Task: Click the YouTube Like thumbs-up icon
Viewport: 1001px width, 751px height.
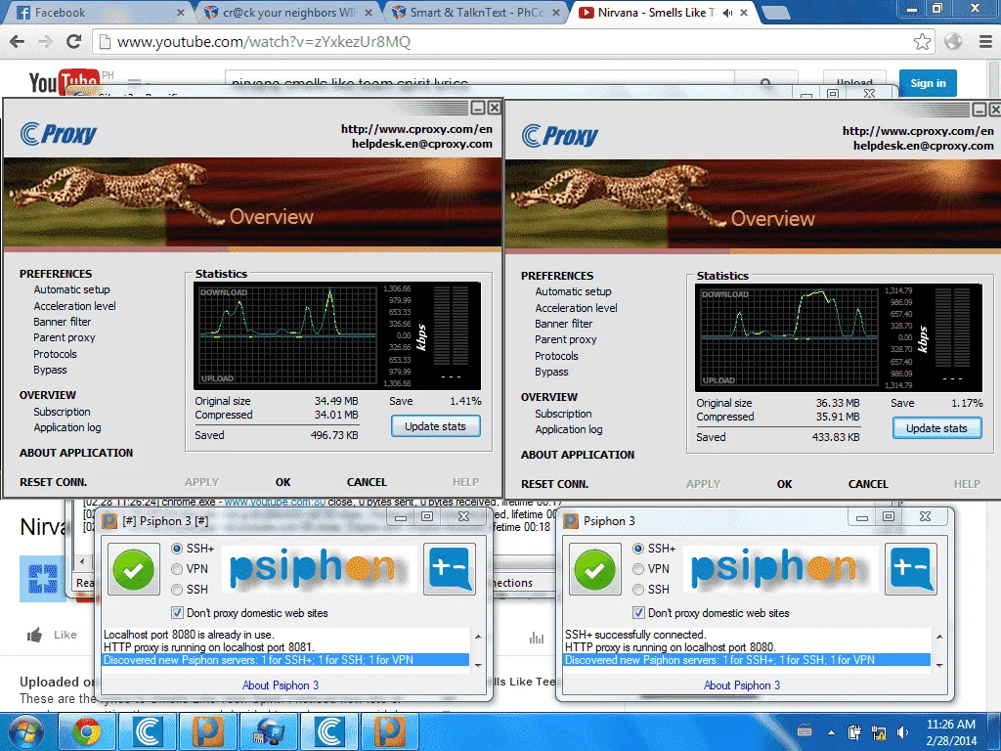Action: 35,635
